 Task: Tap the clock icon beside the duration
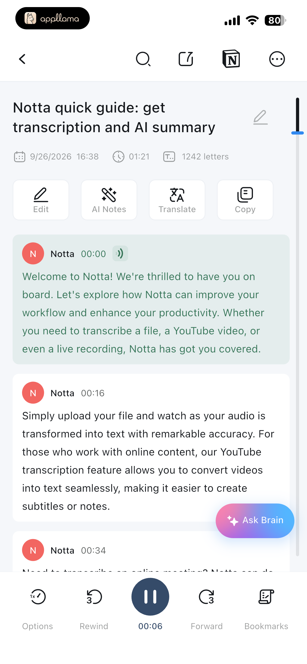(x=119, y=157)
